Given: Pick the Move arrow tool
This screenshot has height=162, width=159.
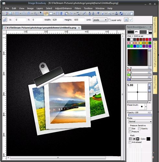Looking at the screenshot, I should point(41,14).
